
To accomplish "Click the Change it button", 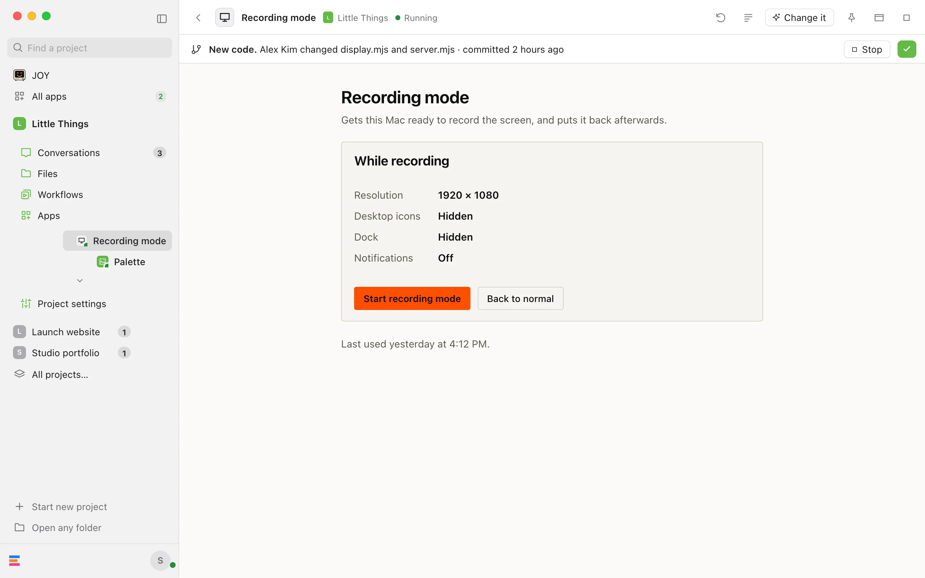I will (799, 18).
